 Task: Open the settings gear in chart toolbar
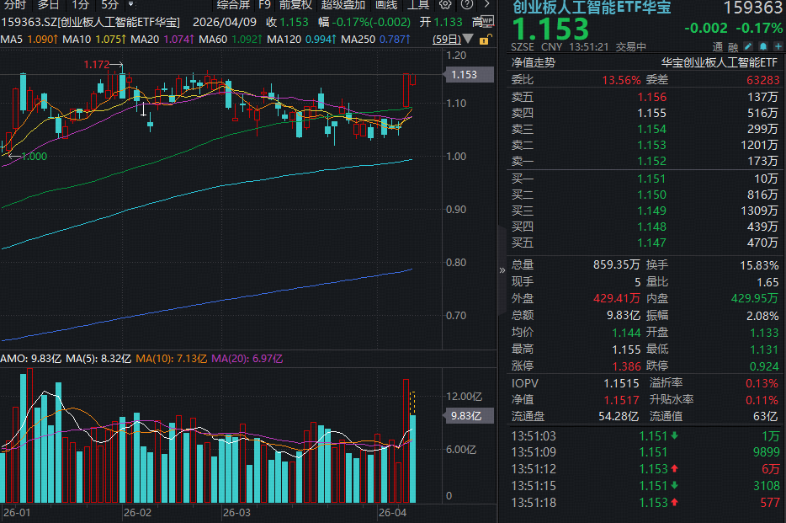coord(446,4)
